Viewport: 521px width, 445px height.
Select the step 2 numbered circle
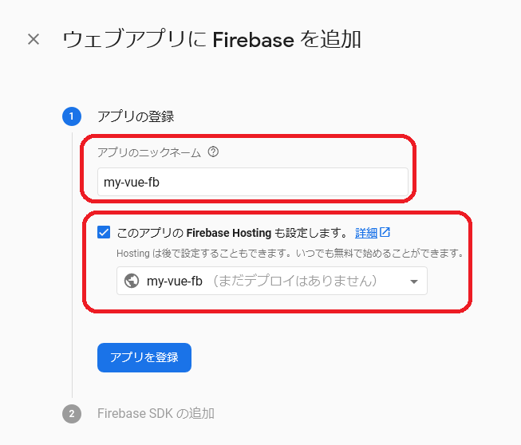[72, 413]
